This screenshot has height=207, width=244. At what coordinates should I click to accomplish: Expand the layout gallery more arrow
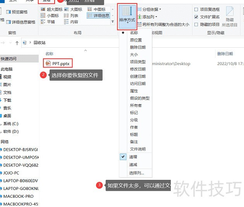(x=113, y=22)
